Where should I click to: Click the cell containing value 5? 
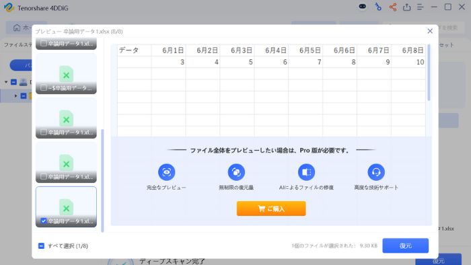pyautogui.click(x=237, y=62)
